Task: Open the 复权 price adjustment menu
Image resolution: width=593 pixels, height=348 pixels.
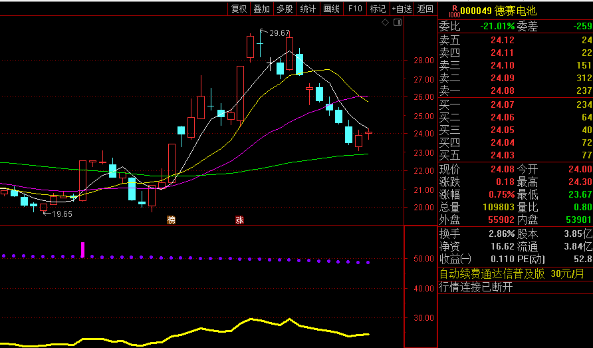Action: 239,9
